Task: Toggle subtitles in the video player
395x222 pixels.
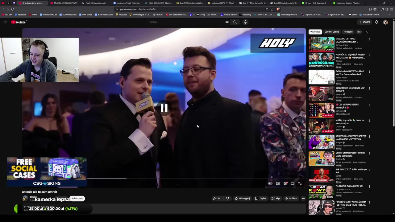Action: (278, 183)
